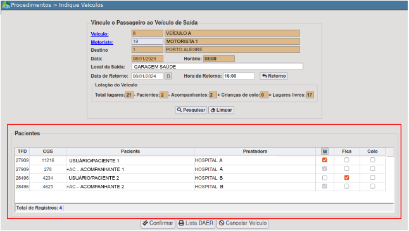Viewport: 409px width, 231px height.
Task: Uncheck M for USUÁRIO/PACIENTE 1
Action: pos(325,160)
